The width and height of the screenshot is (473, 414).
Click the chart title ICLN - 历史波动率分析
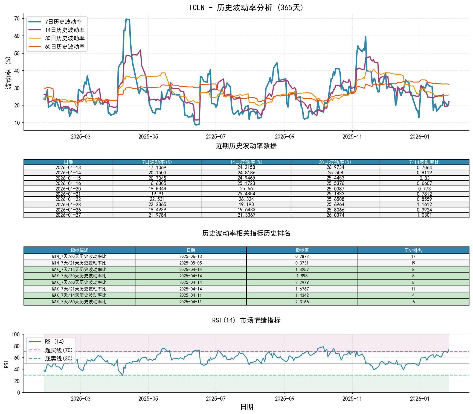246,8
